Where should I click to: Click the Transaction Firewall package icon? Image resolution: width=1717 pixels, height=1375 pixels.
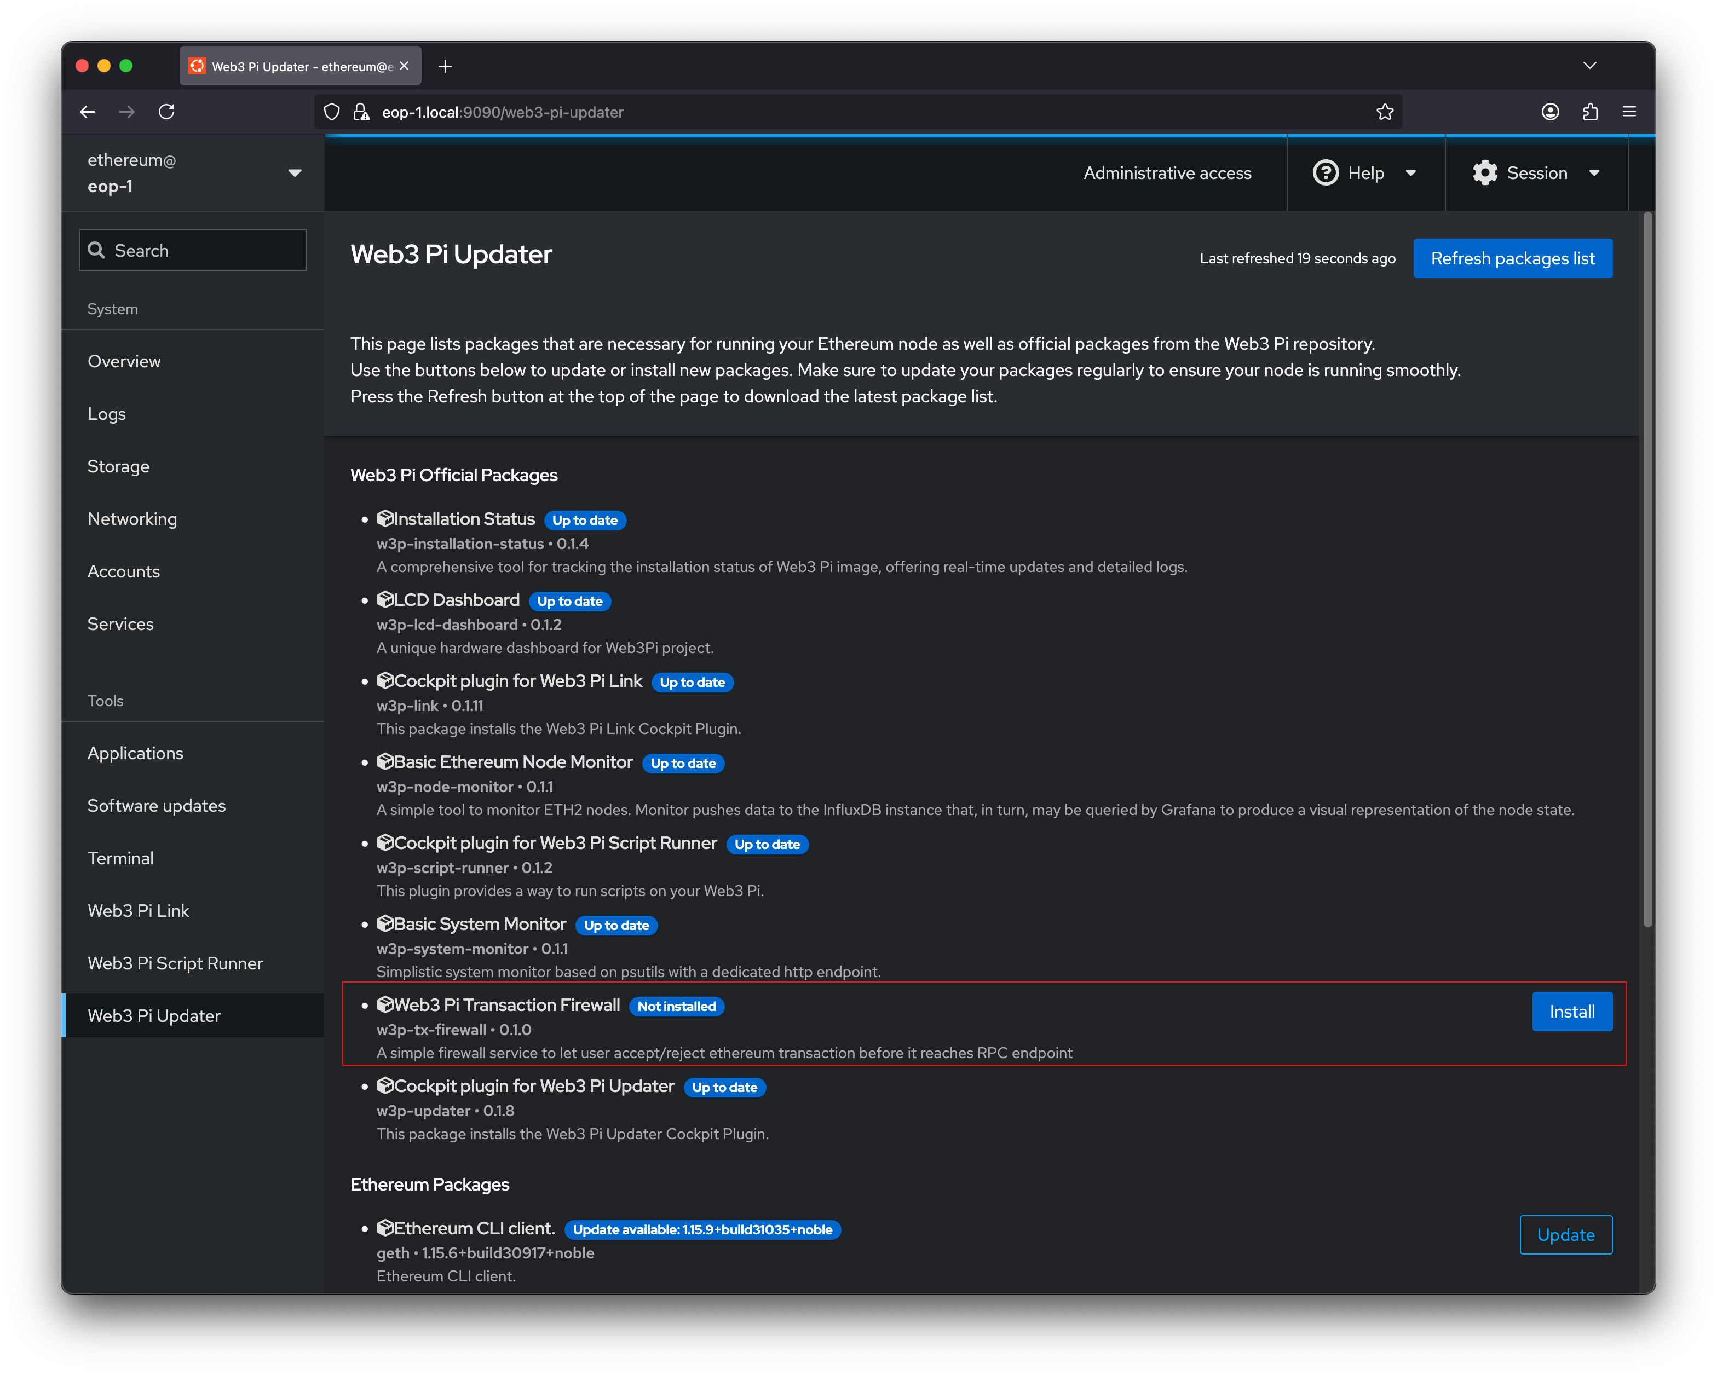click(x=385, y=1005)
